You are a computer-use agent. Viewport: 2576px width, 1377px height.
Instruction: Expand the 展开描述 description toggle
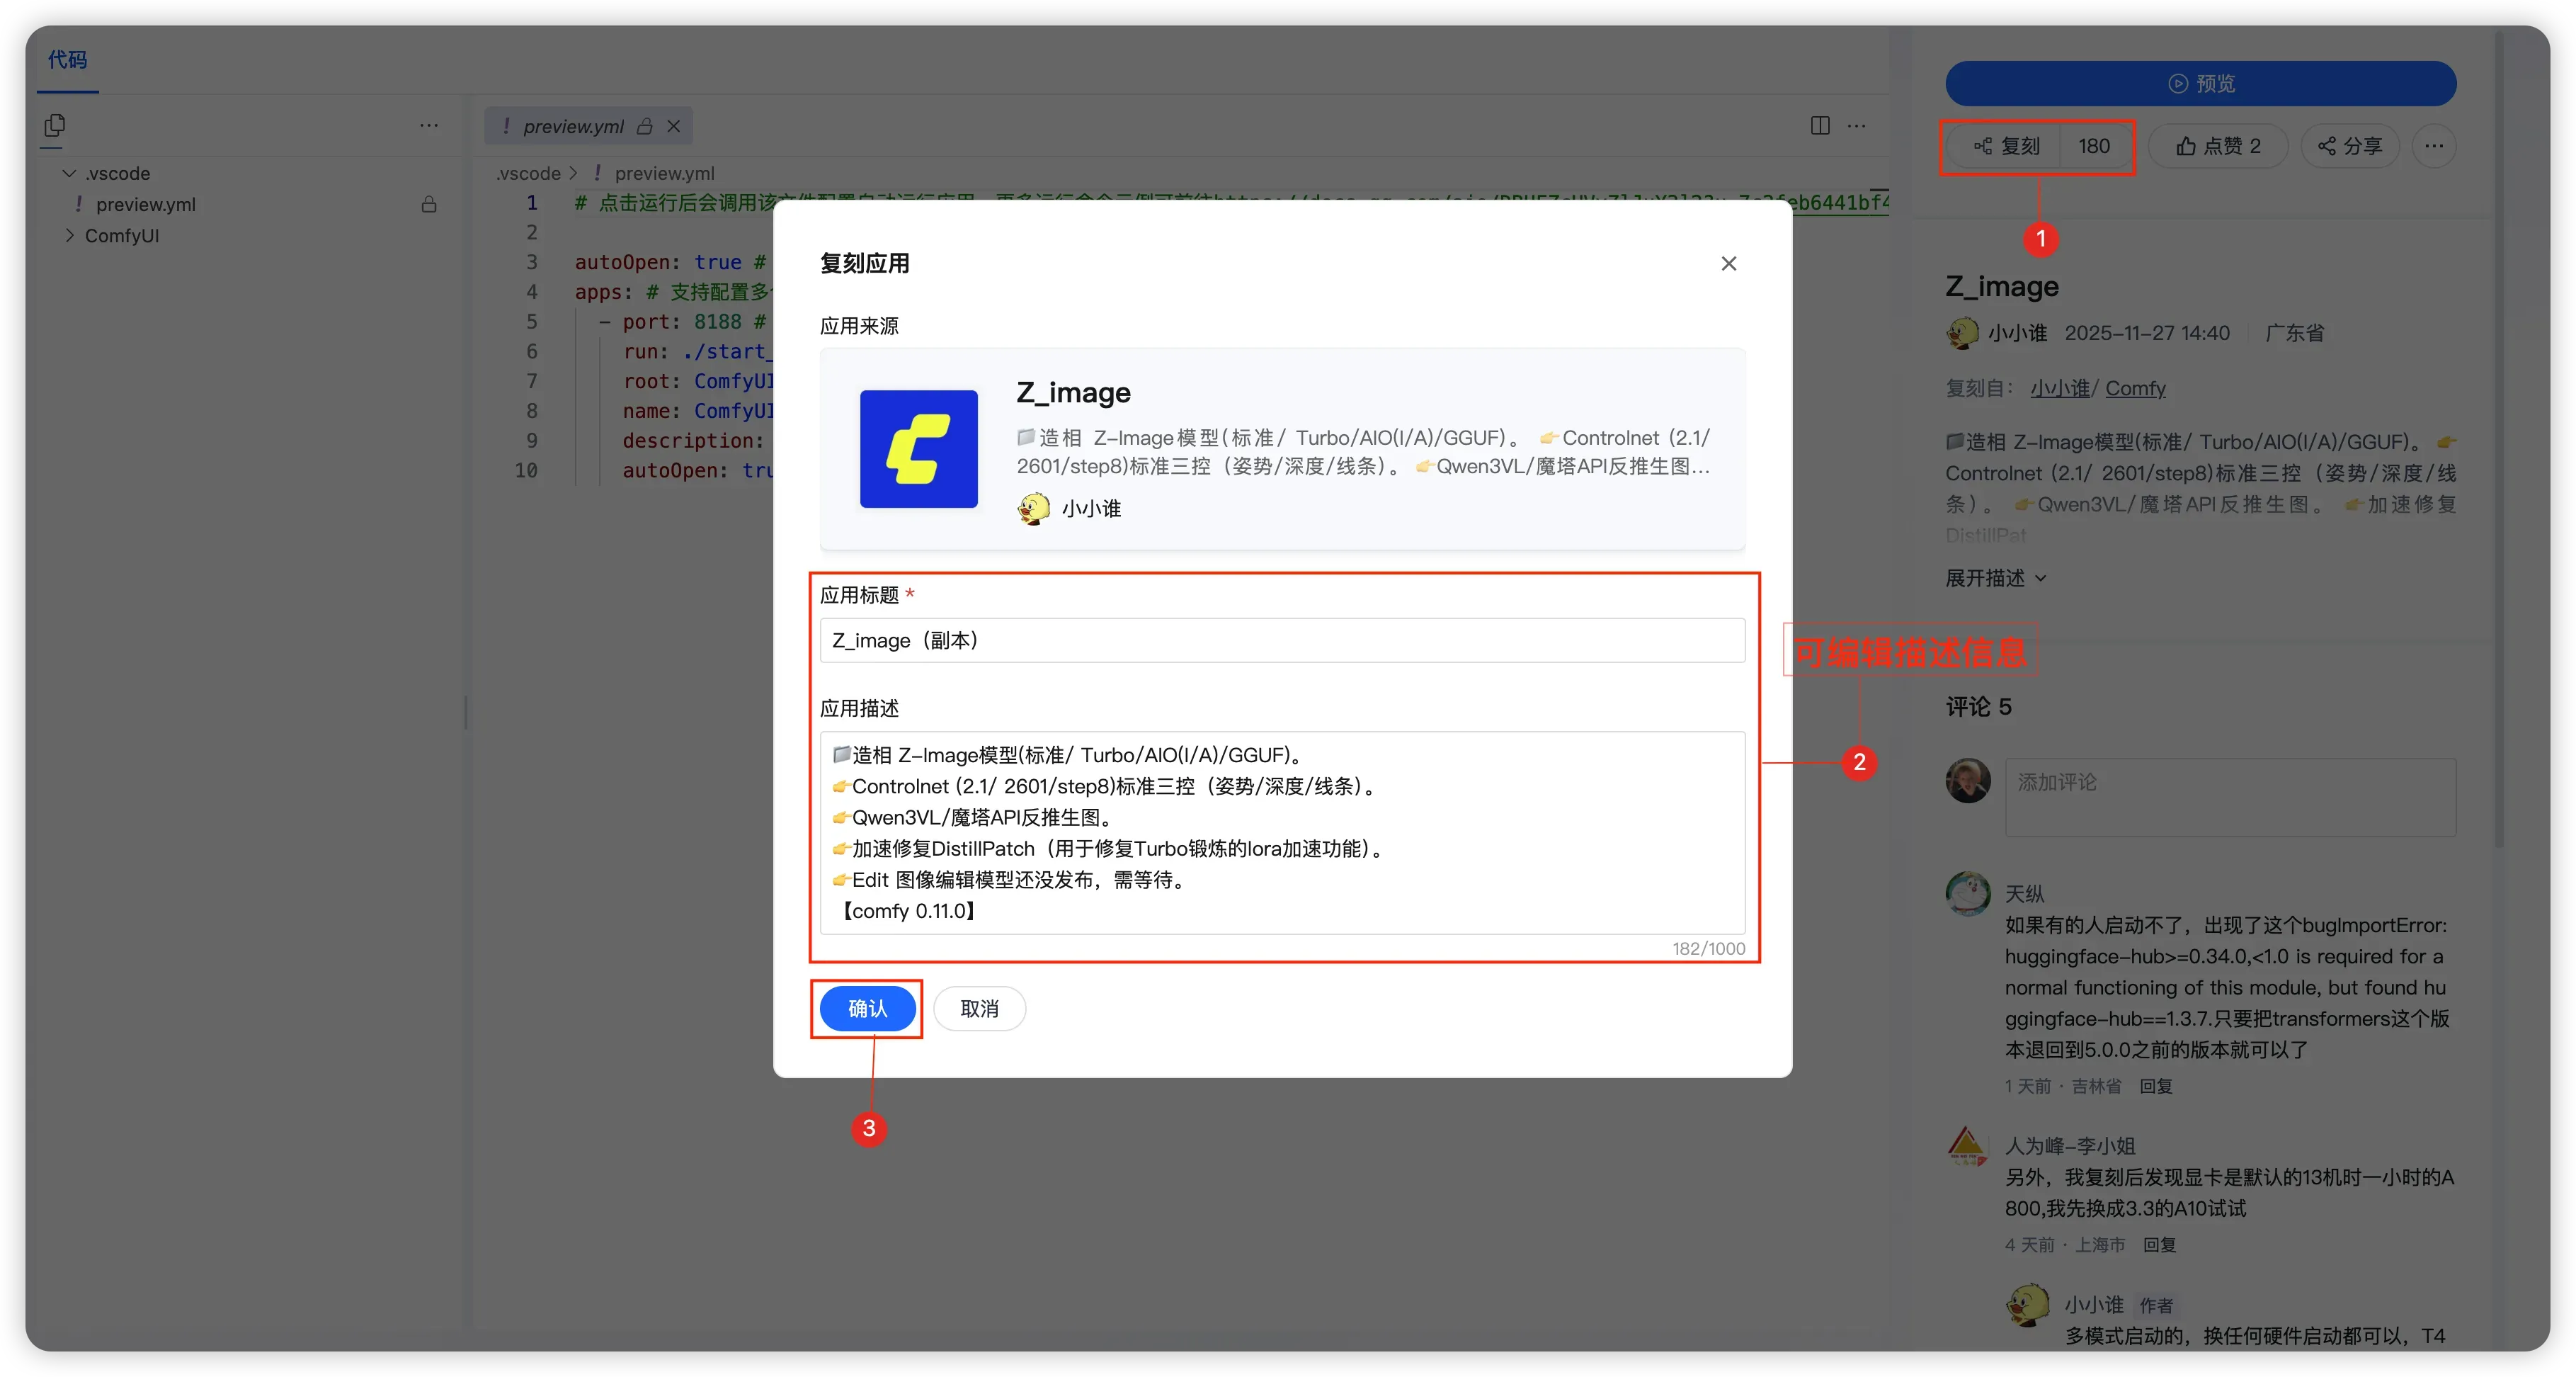tap(1995, 578)
